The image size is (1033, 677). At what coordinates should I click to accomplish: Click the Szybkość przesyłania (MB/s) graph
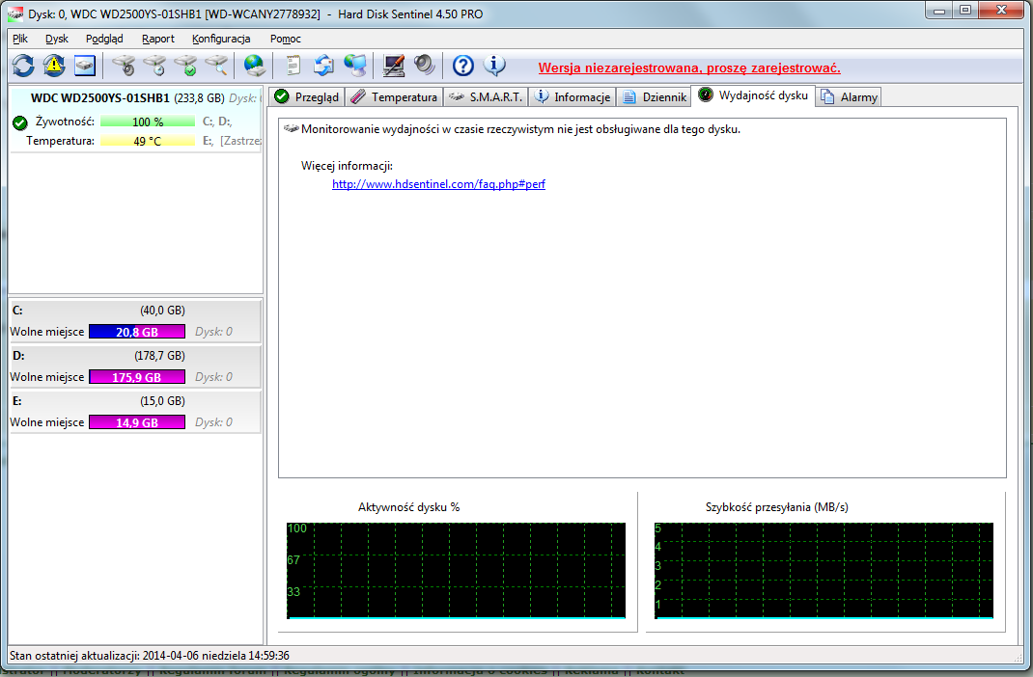824,570
